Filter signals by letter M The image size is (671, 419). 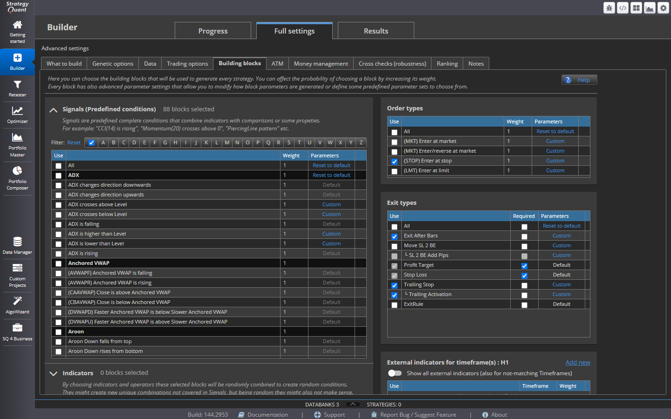pos(227,142)
